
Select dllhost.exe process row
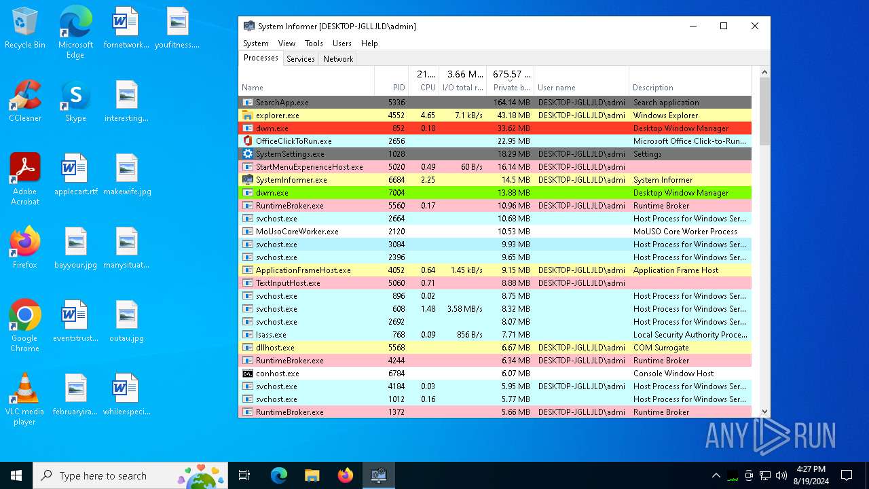[495, 348]
